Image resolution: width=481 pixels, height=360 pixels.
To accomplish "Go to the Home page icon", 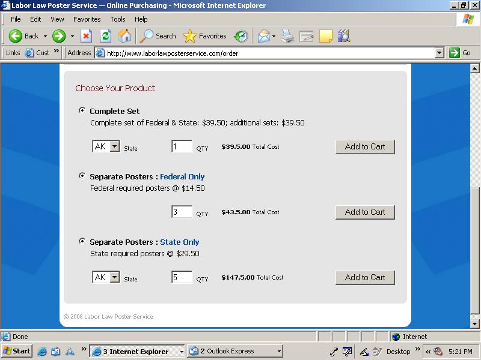I will (x=124, y=36).
